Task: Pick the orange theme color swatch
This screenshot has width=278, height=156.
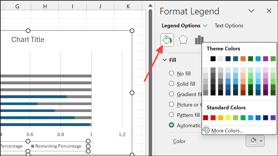Action: point(243,59)
